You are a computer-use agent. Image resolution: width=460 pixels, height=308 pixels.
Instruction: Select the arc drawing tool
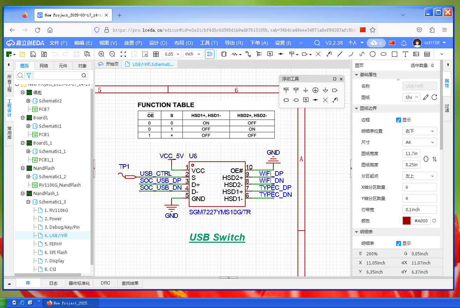(351, 54)
